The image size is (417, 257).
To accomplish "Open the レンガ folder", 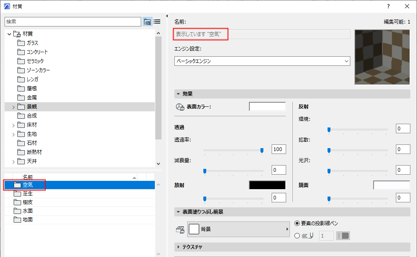I will click(x=28, y=79).
